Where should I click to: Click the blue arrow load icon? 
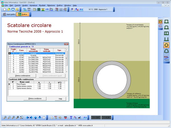point(47,9)
